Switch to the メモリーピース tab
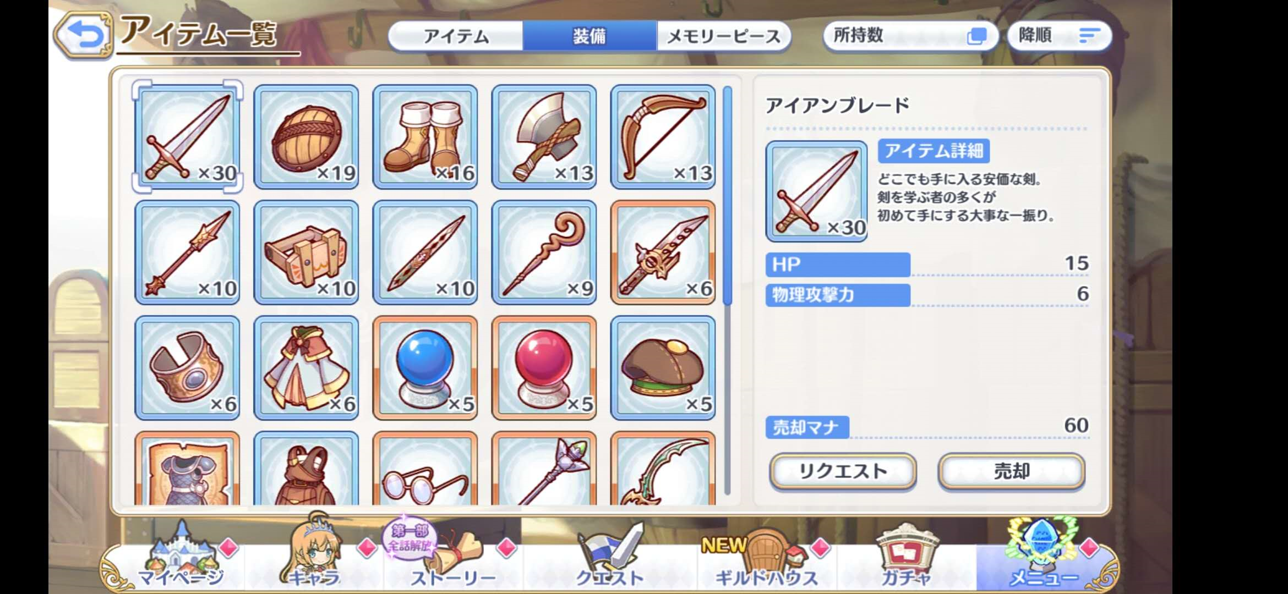 coord(724,36)
